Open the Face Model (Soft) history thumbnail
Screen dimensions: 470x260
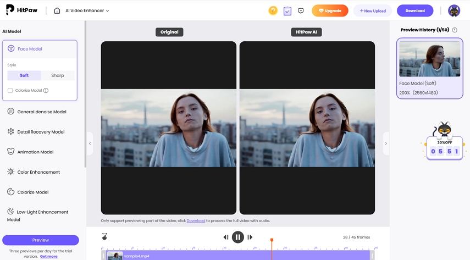coord(429,59)
